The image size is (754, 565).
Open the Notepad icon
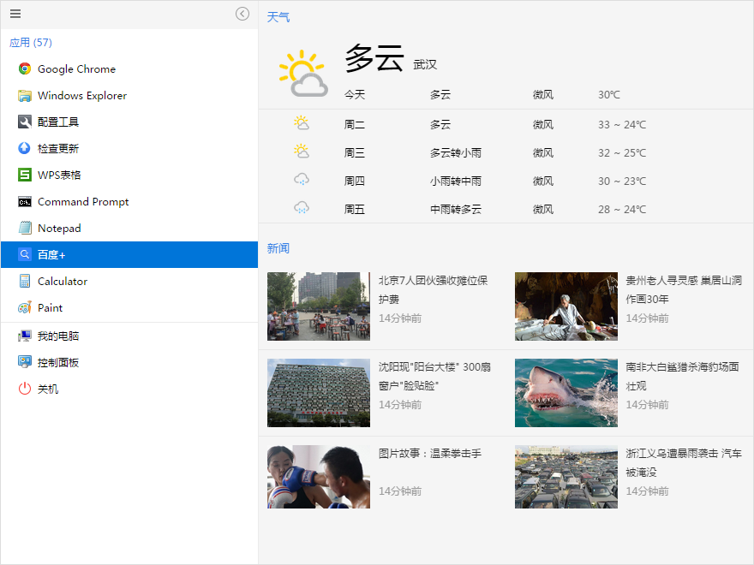(25, 229)
